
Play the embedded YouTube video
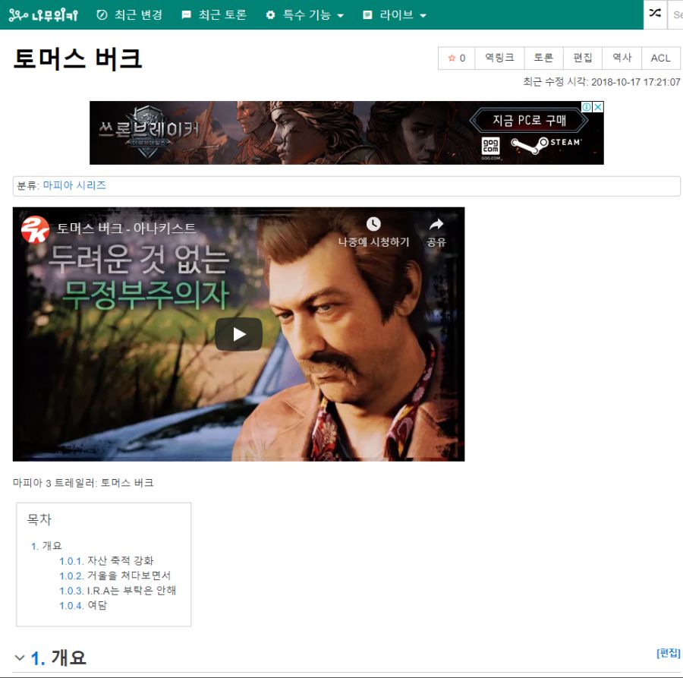[239, 334]
